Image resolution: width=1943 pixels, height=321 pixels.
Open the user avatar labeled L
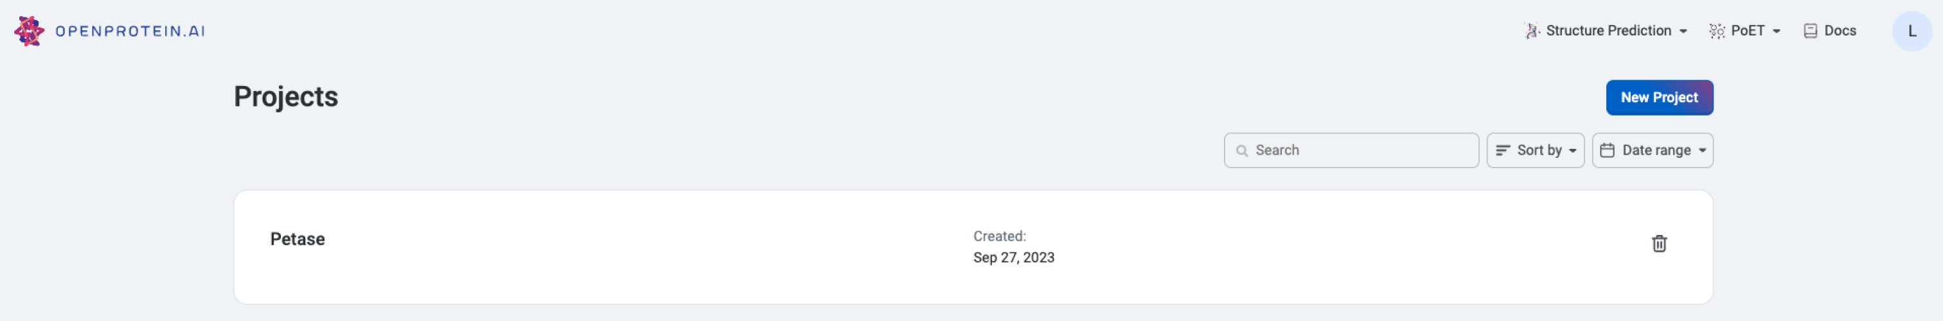click(x=1912, y=31)
